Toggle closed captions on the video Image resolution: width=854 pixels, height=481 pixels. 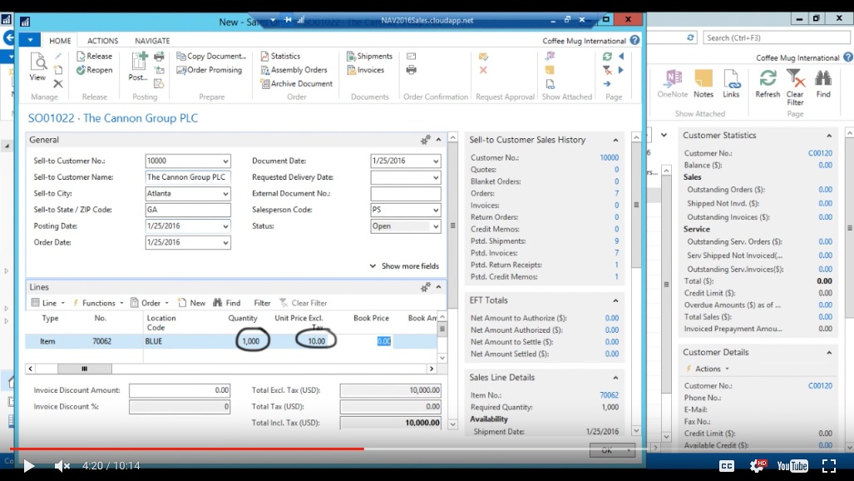point(727,466)
